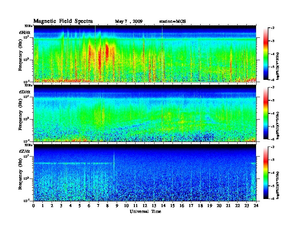Click hour tick label "9" on time axis
This screenshot has width=305, height=236.
(117, 206)
